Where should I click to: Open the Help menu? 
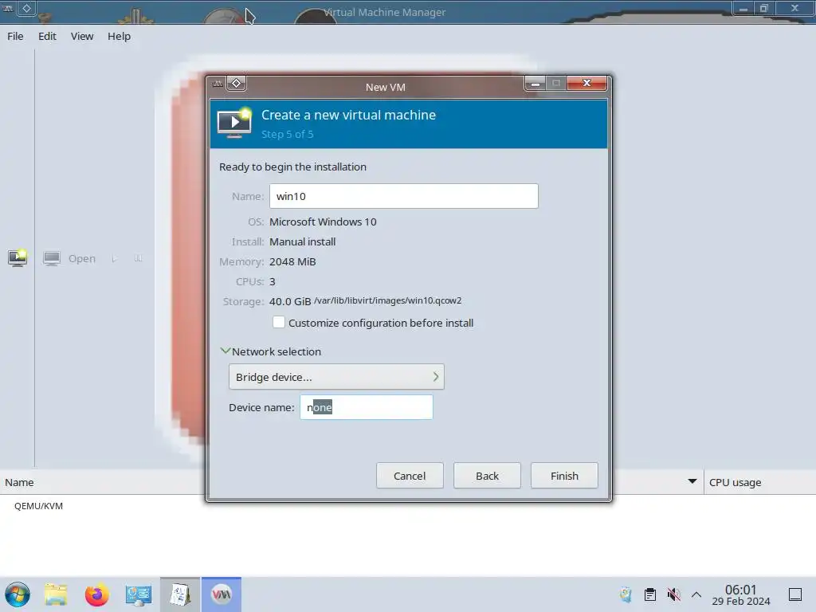pyautogui.click(x=120, y=36)
